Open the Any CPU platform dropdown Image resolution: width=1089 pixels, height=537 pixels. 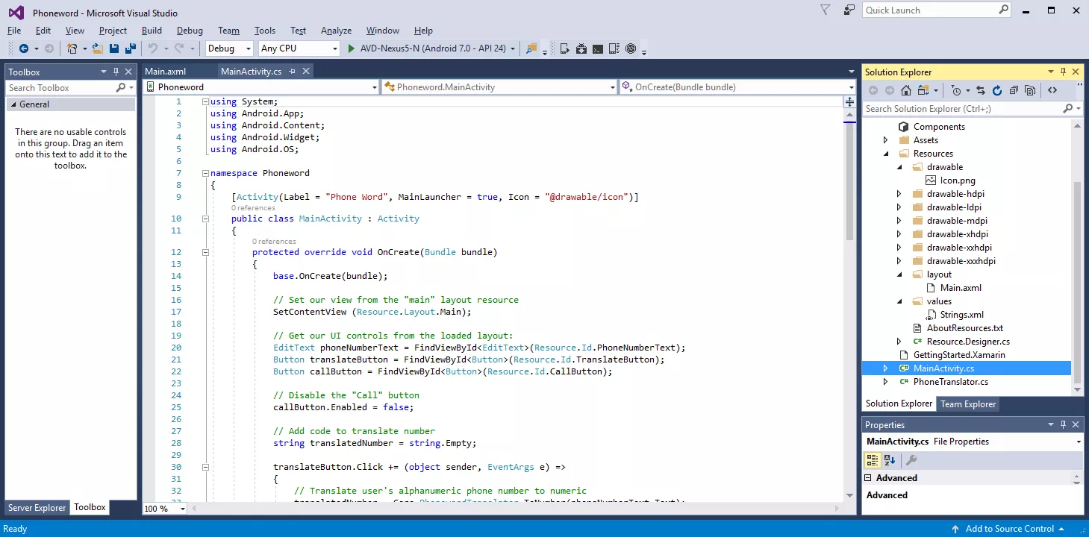tap(299, 48)
